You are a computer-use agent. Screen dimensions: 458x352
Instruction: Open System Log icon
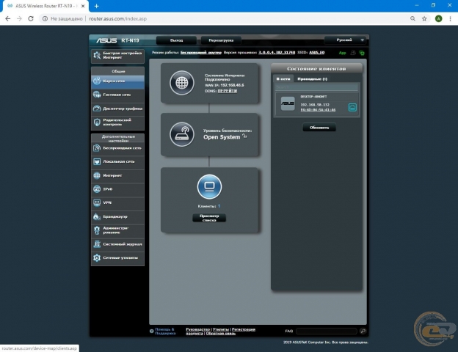(97, 244)
